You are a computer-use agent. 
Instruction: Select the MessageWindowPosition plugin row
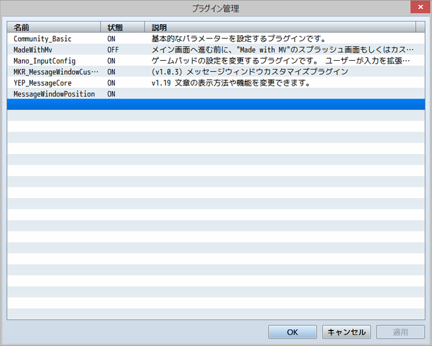pos(216,93)
